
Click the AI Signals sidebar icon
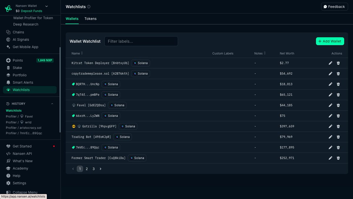(x=8, y=39)
